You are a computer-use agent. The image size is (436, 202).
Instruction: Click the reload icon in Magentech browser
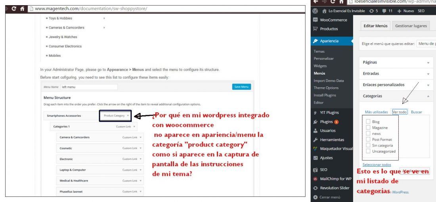click(x=13, y=9)
